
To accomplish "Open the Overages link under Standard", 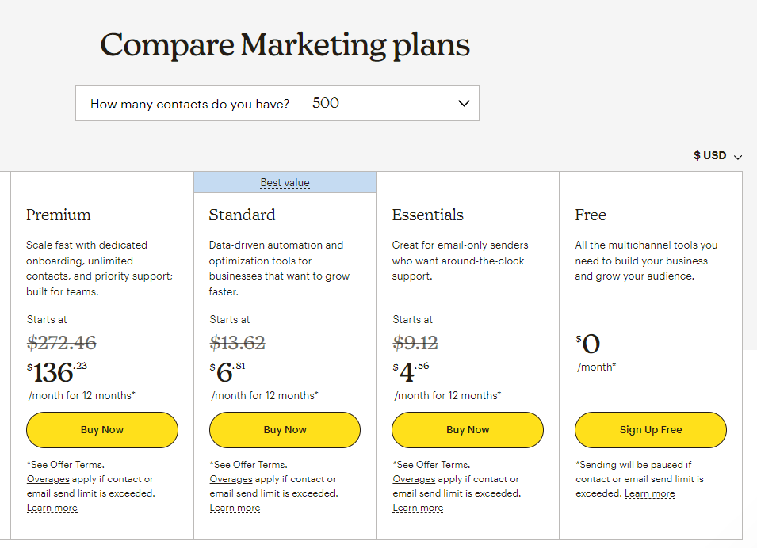I will coord(230,479).
